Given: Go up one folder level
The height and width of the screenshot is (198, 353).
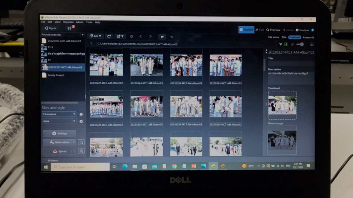Looking at the screenshot, I should 91,44.
